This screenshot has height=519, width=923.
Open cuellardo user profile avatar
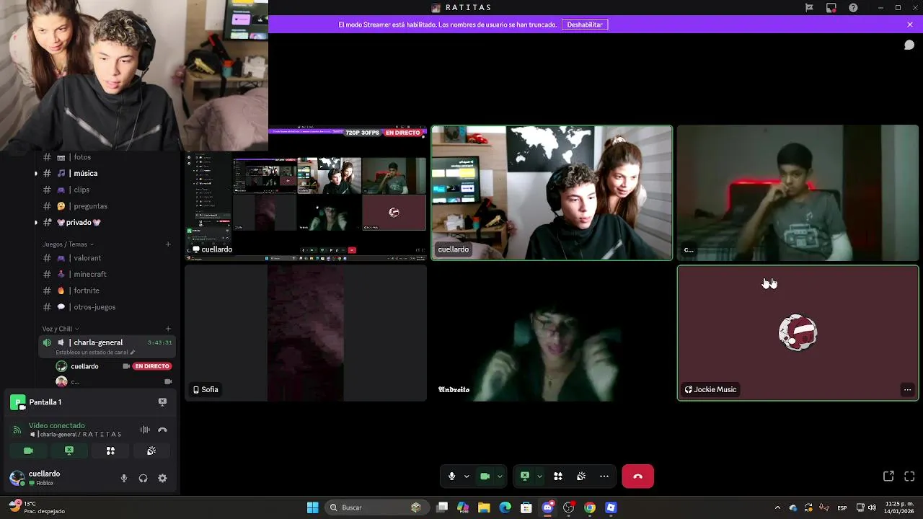click(x=17, y=478)
